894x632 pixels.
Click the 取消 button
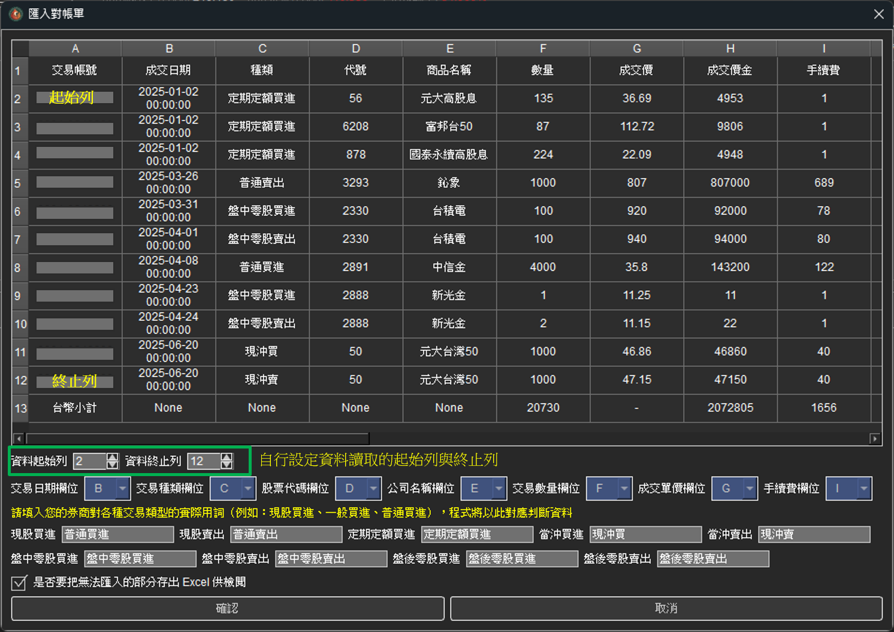tap(666, 609)
